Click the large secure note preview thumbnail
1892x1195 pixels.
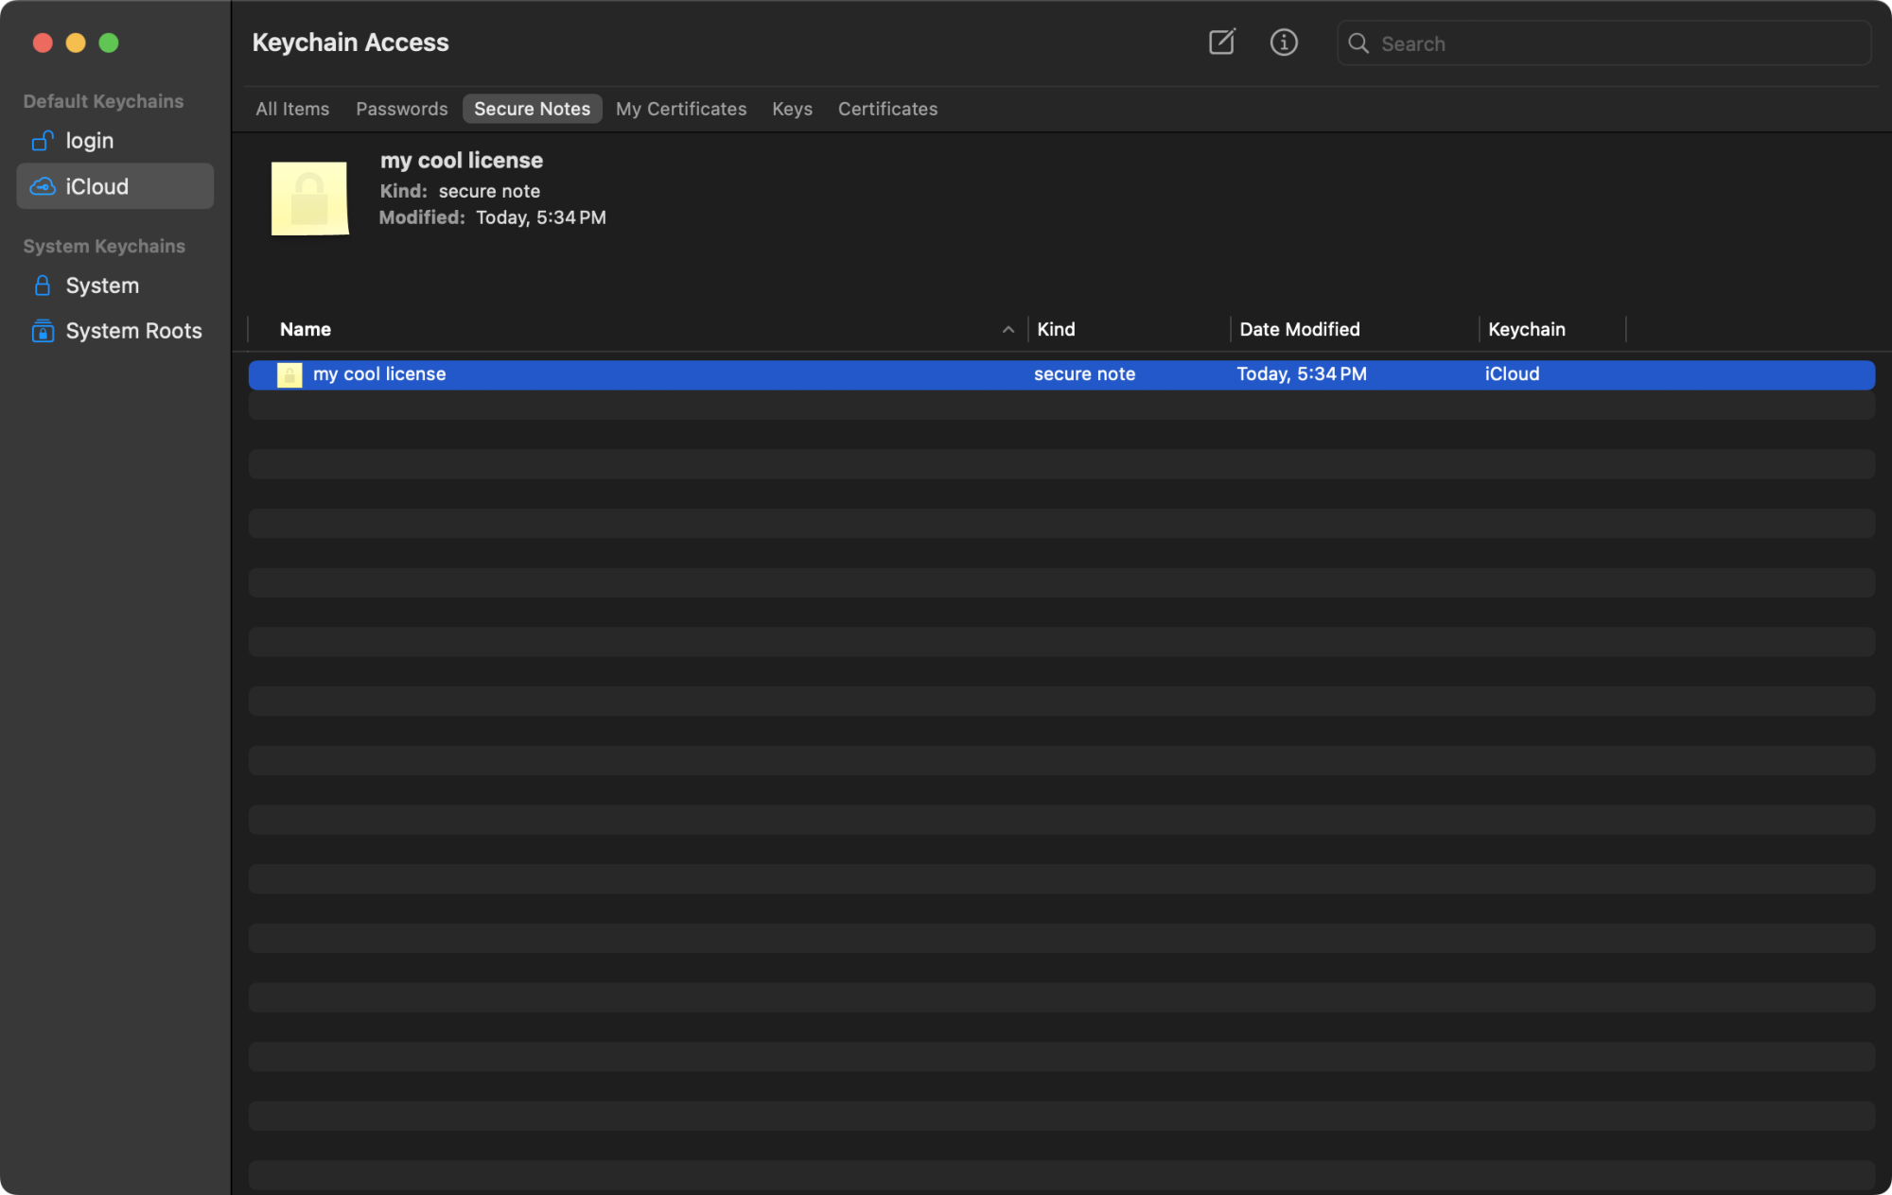click(310, 199)
